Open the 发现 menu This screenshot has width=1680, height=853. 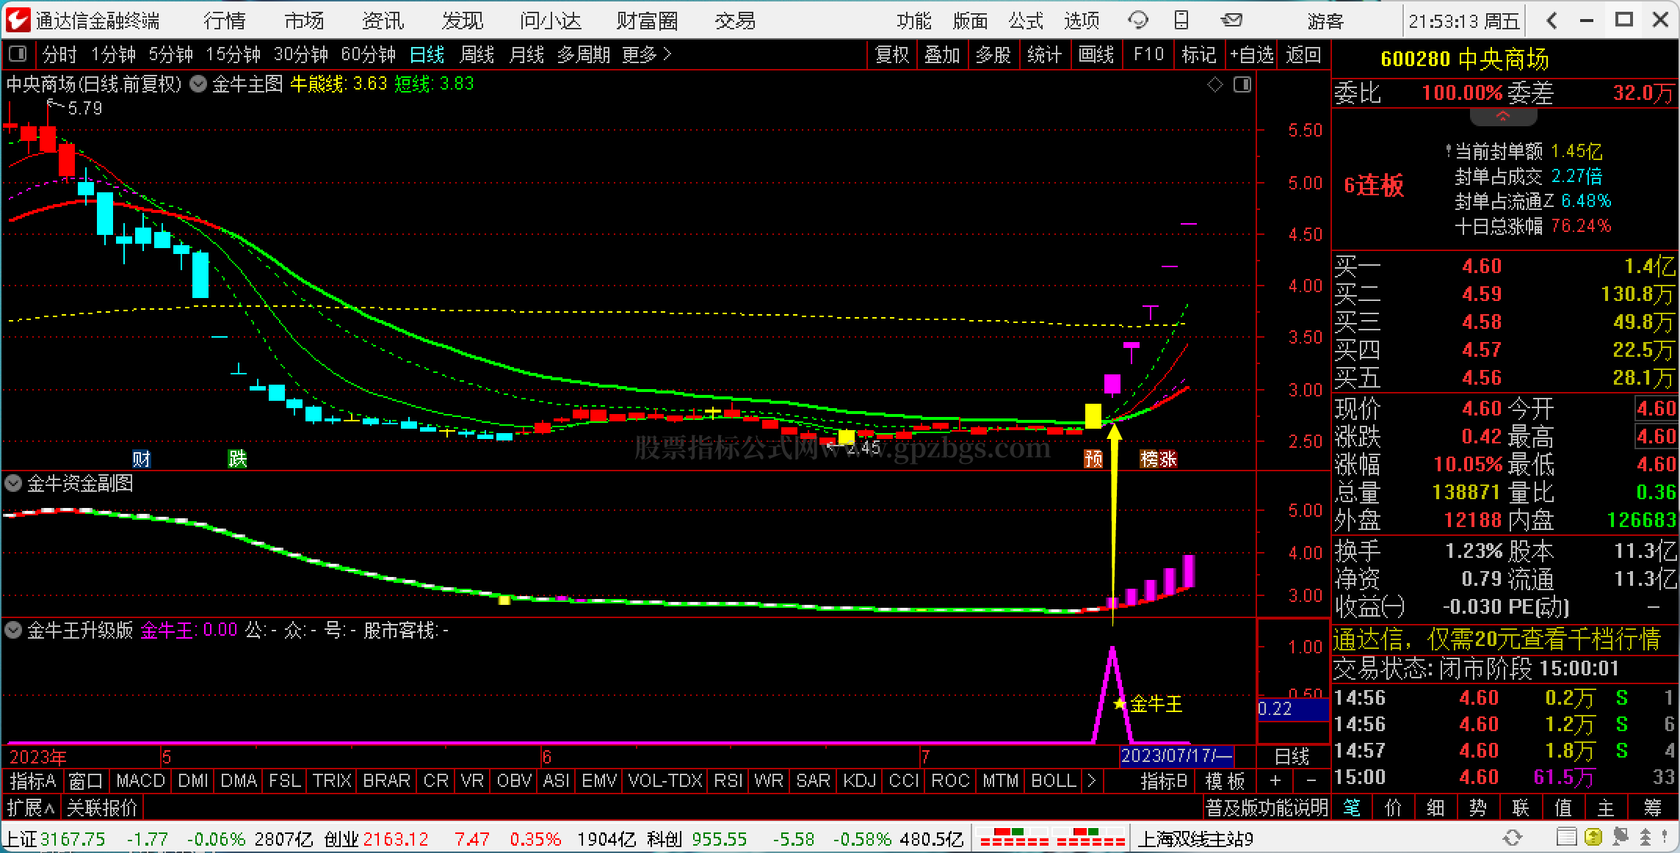pyautogui.click(x=463, y=21)
